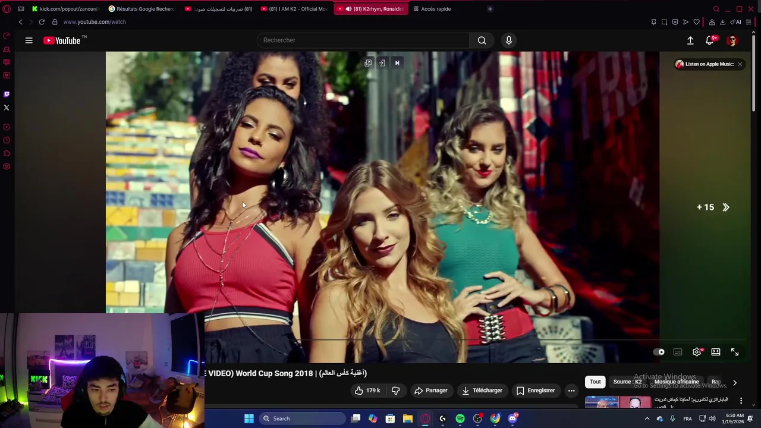Open Spotify from the taskbar
Image resolution: width=761 pixels, height=428 pixels.
click(460, 418)
